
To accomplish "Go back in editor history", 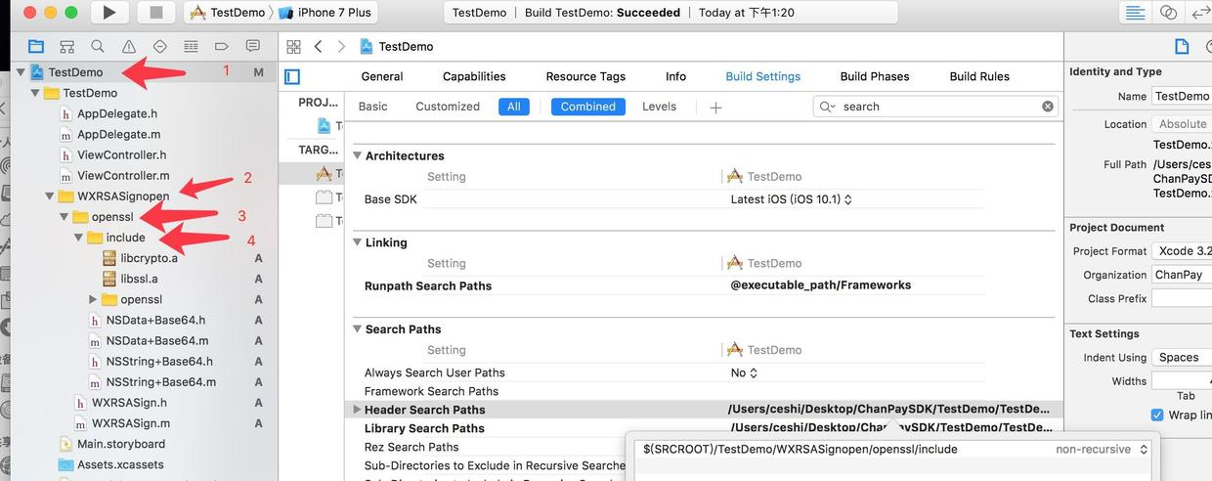I will [319, 46].
